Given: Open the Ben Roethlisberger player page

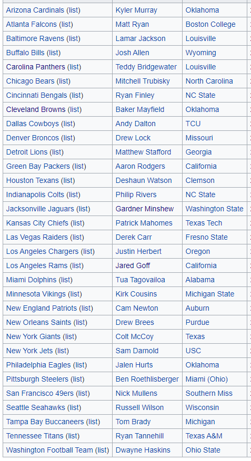Looking at the screenshot, I should click(x=147, y=379).
